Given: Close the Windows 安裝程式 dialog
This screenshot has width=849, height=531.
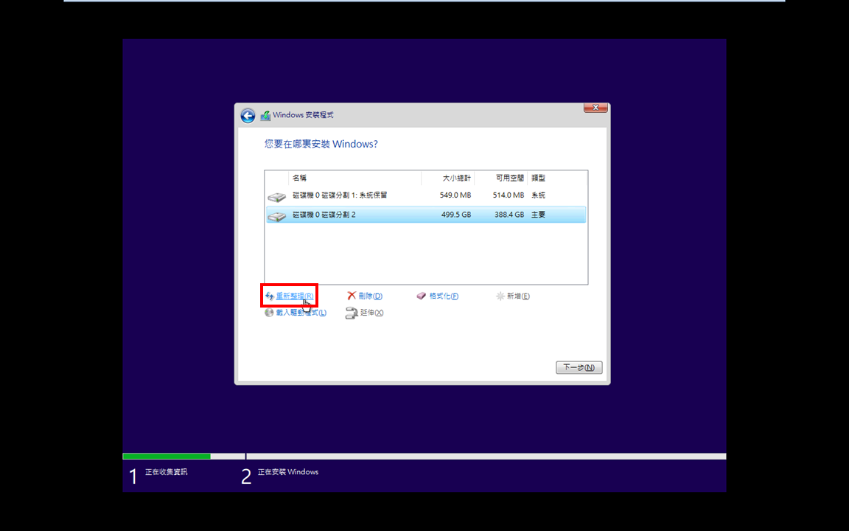Looking at the screenshot, I should pyautogui.click(x=595, y=108).
